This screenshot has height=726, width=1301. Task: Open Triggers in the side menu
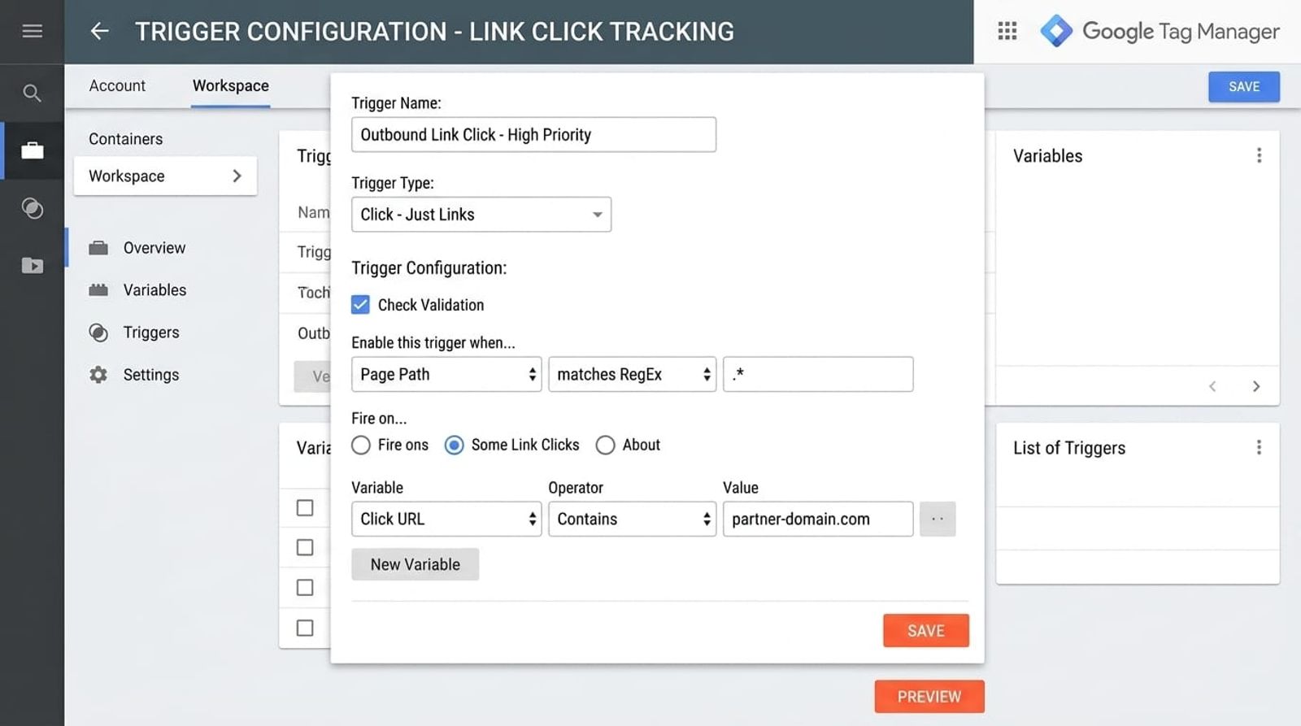151,333
